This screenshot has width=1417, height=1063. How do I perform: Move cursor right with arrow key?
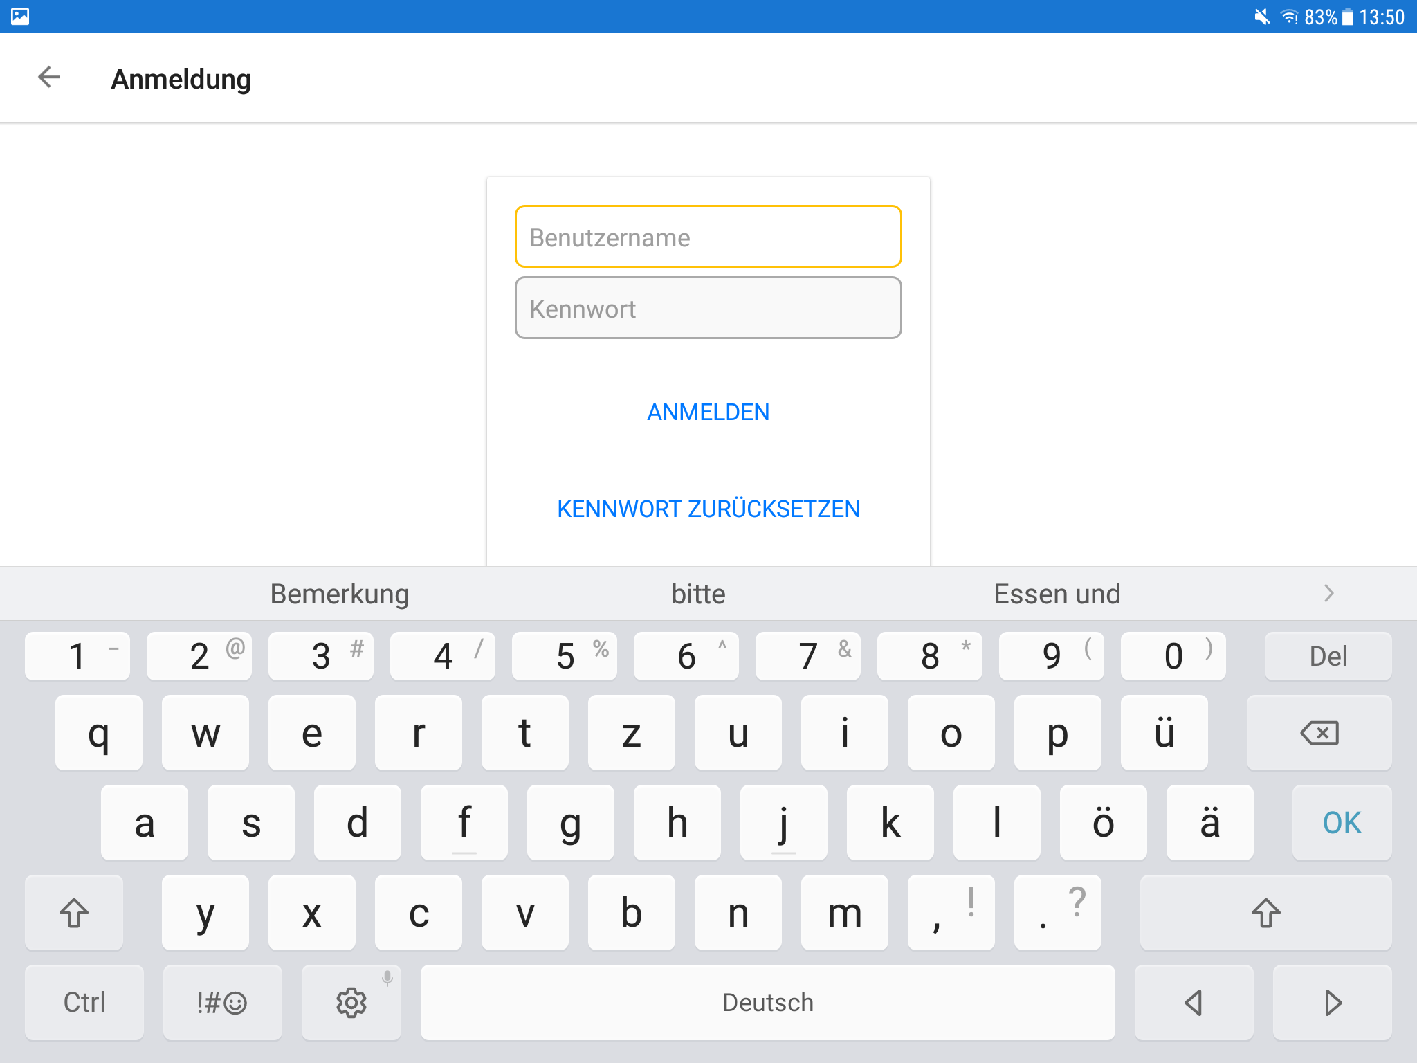(x=1332, y=1002)
